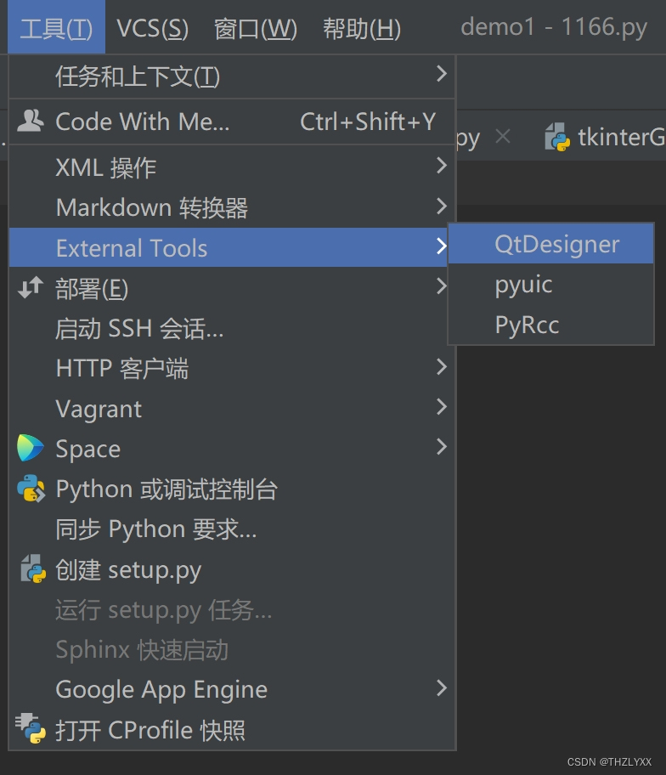Expand the Google App Engine submenu arrow

pyautogui.click(x=441, y=687)
